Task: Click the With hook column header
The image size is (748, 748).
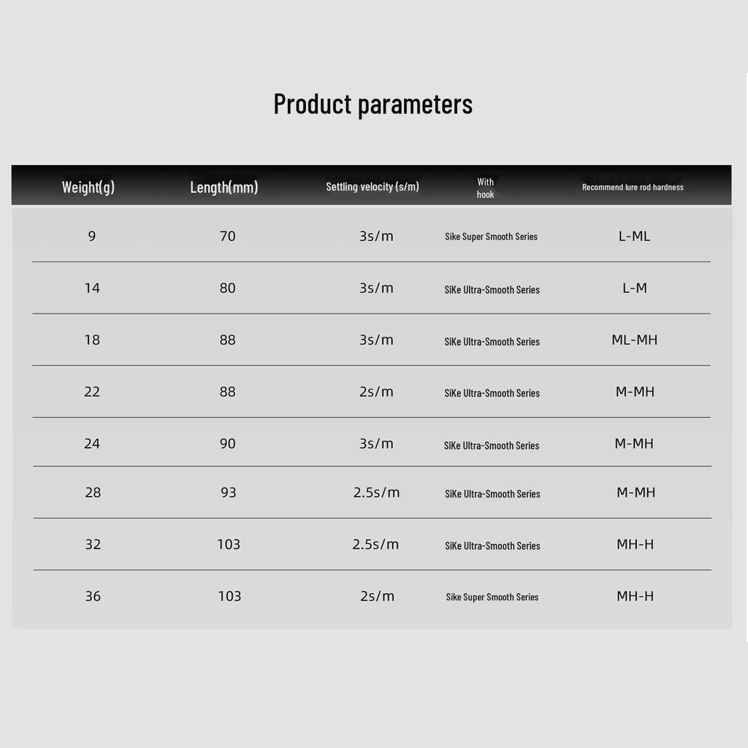Action: coord(486,188)
